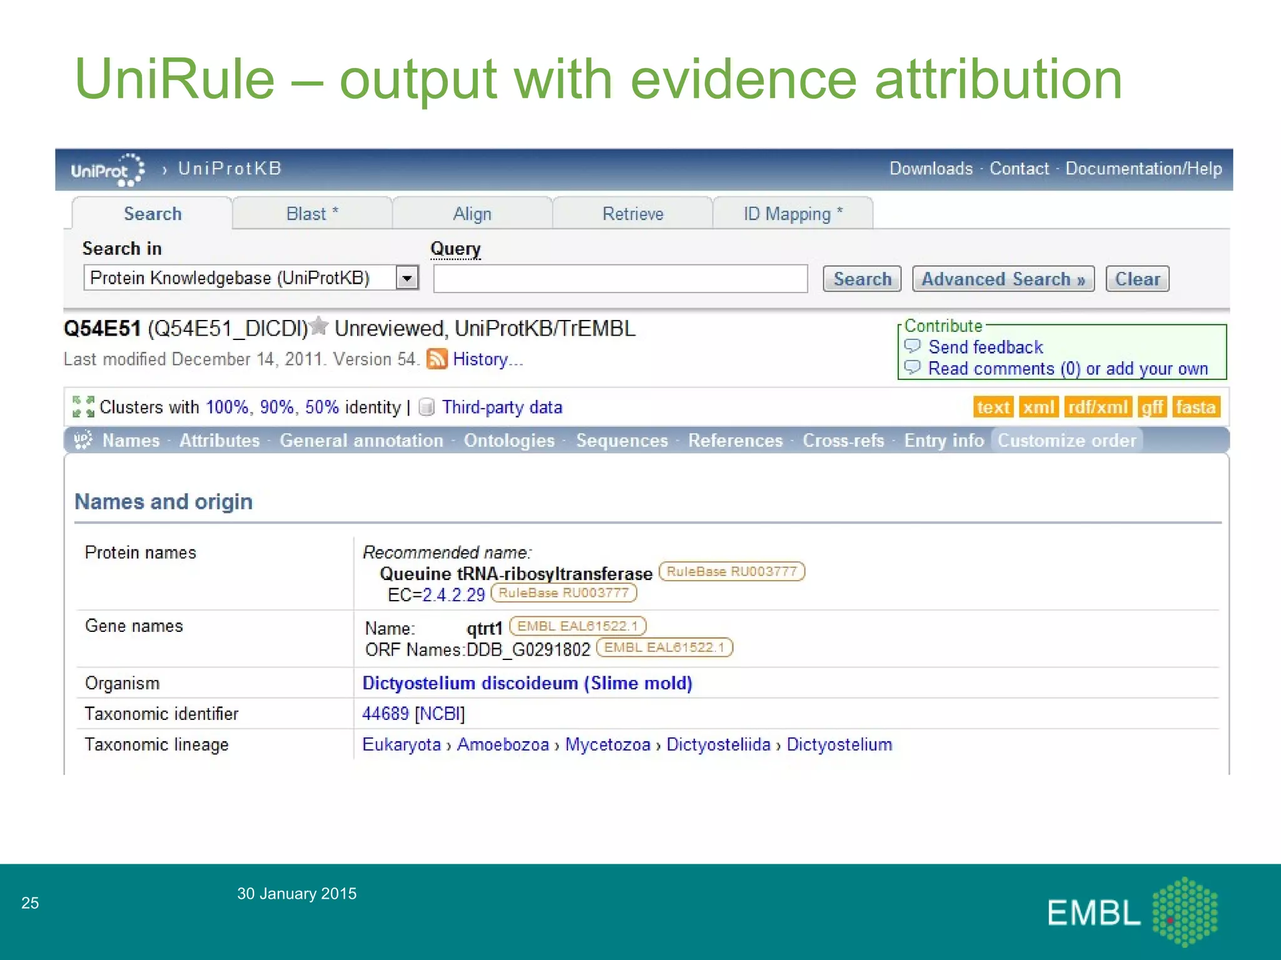The width and height of the screenshot is (1281, 960).
Task: Open the Contact link
Action: (1019, 169)
